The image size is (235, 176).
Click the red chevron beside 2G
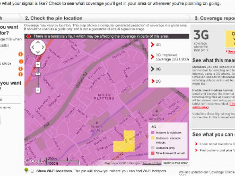click(x=153, y=81)
